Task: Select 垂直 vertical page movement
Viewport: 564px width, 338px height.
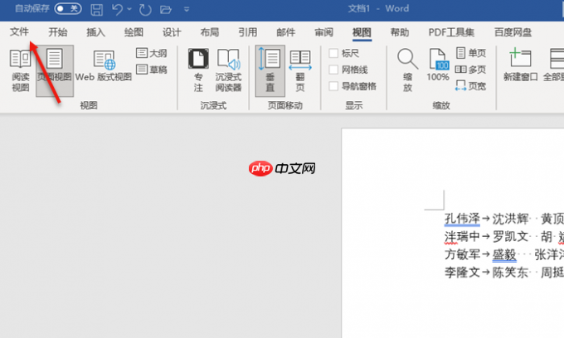Action: point(270,70)
